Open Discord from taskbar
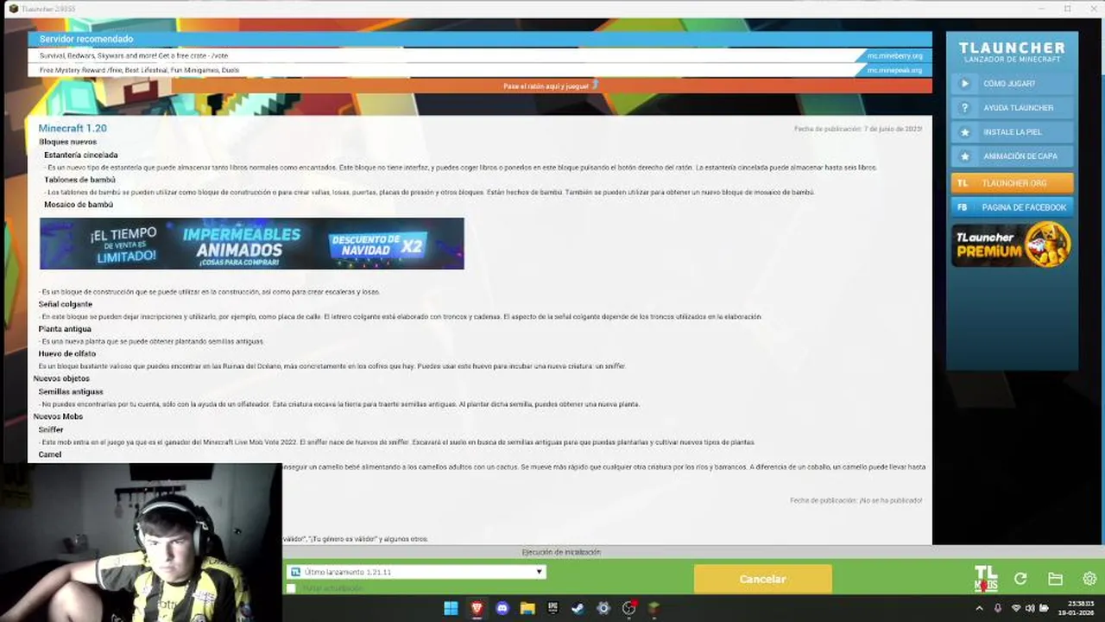The image size is (1105, 622). (x=502, y=608)
